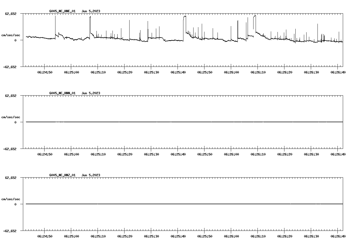The height and width of the screenshot is (246, 362).
Task: Click the zero baseline label of middle plot
Action: point(15,122)
